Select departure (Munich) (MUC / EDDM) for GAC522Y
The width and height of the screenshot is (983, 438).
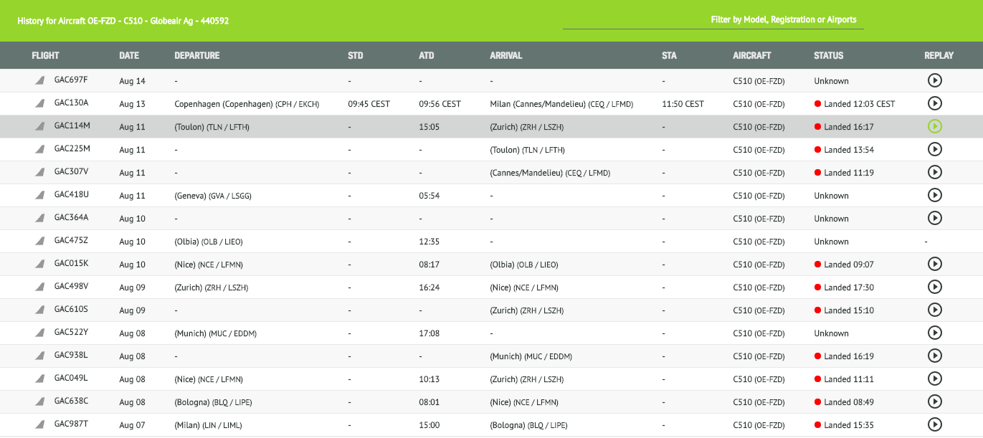click(x=215, y=333)
